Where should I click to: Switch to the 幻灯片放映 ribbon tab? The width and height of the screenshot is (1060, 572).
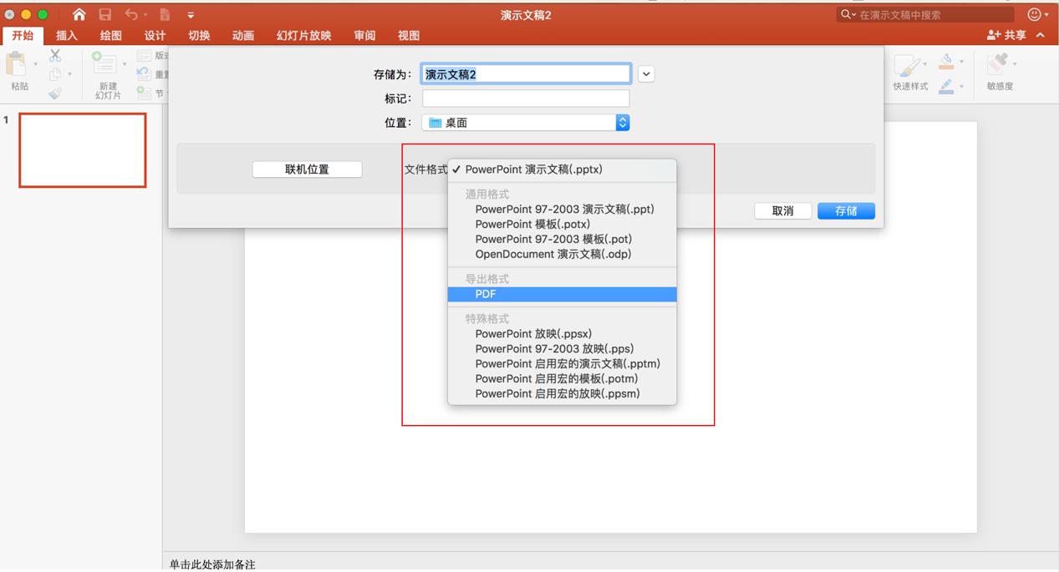[305, 35]
